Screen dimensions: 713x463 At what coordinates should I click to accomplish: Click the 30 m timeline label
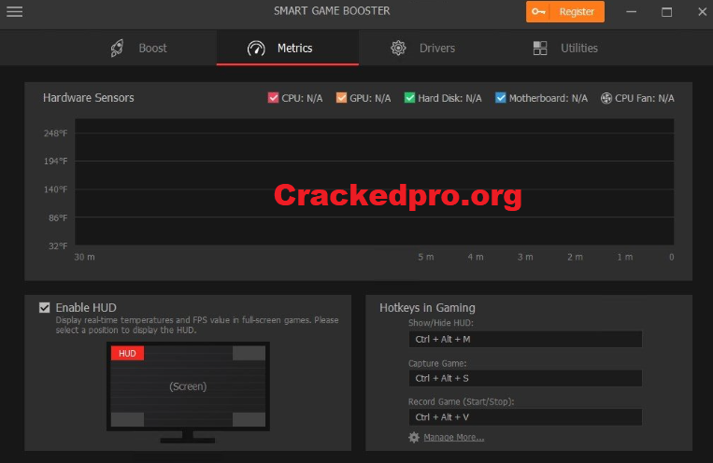85,258
